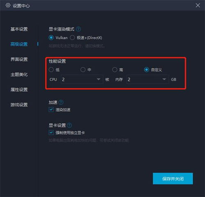Click the 显卡渲染模式 heading text

[61, 29]
